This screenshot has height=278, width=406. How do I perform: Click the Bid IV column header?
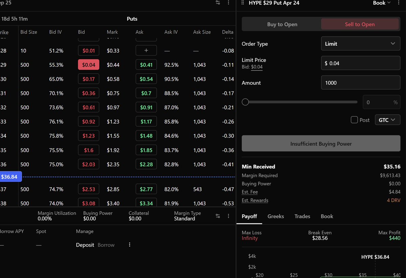pos(56,32)
